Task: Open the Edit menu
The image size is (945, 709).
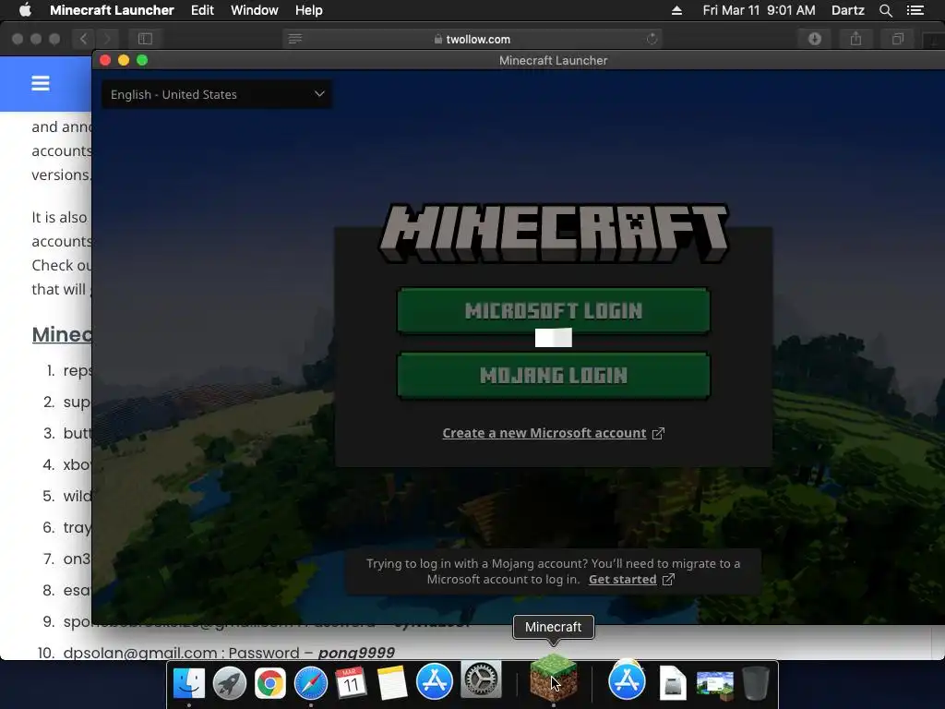Action: click(202, 10)
